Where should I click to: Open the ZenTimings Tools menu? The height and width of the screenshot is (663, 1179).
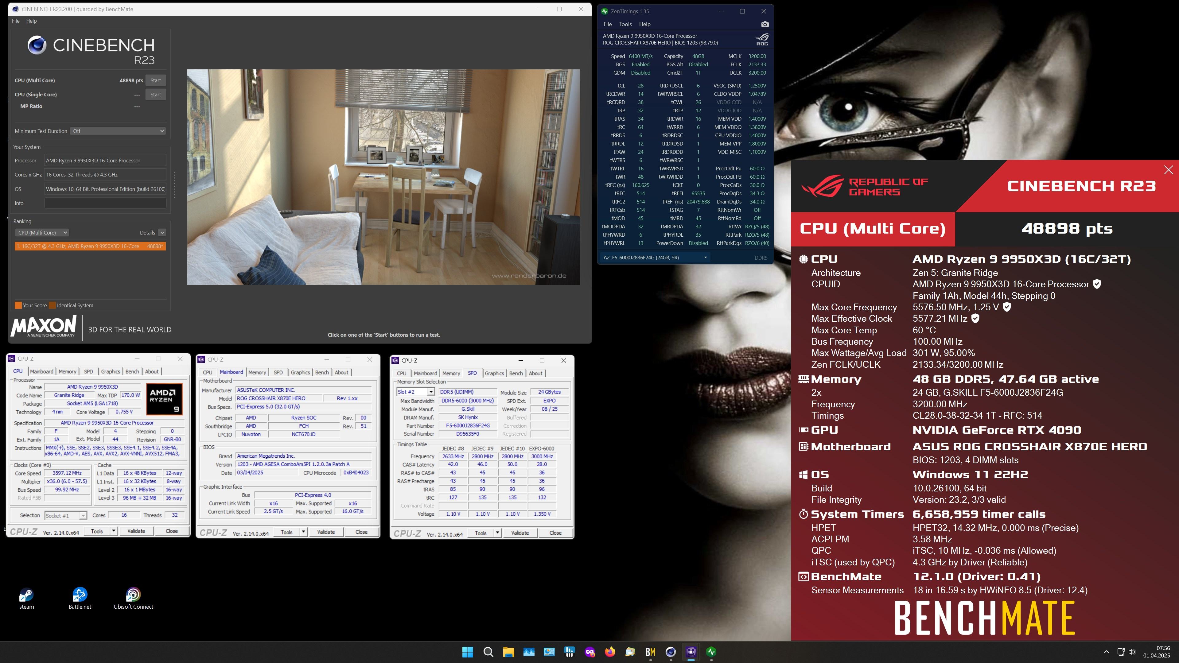pyautogui.click(x=625, y=24)
